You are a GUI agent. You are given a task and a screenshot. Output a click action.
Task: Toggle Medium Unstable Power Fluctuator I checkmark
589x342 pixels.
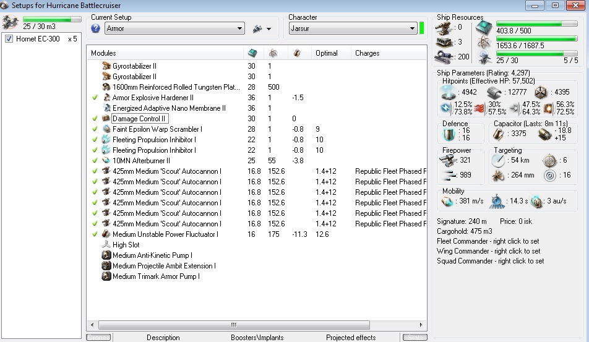click(95, 234)
